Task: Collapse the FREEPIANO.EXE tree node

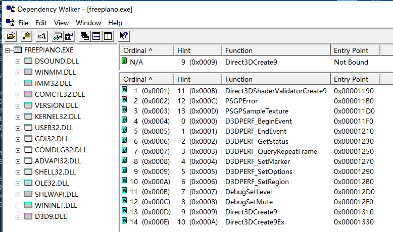Action: (7, 50)
